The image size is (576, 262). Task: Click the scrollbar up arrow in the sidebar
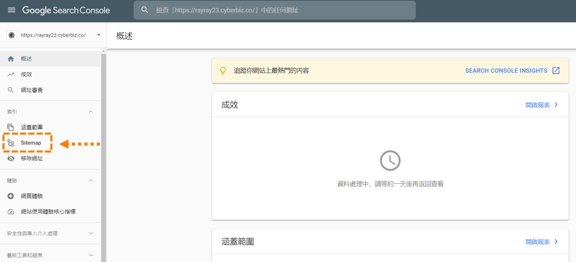click(103, 51)
